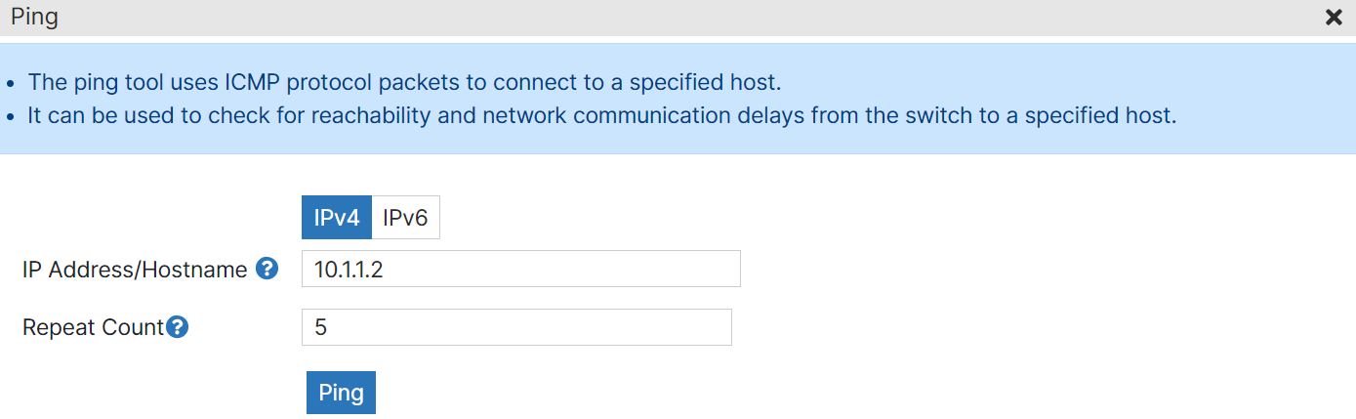Focus the Repeat Count input field
Screen dimensions: 1356x419
click(516, 328)
